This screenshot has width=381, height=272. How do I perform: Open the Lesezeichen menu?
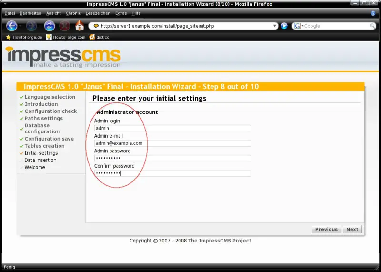[98, 13]
